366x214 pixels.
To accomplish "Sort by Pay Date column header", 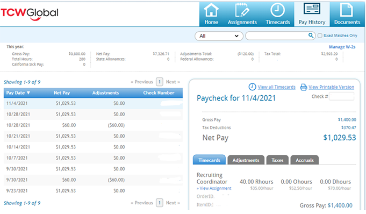I will [18, 92].
